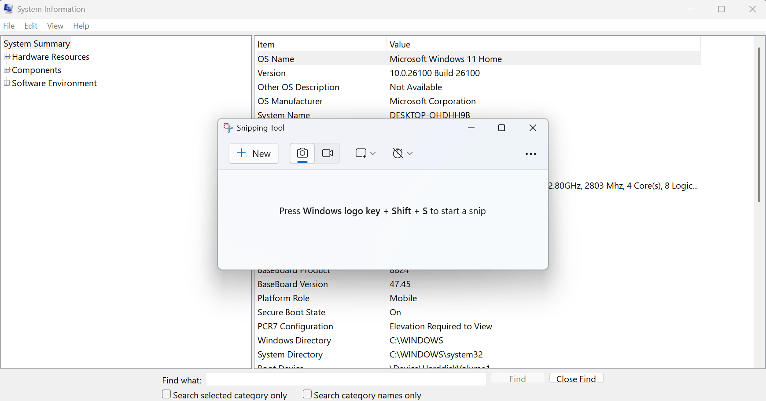Open the snipping shape mode dropdown
Screen dimensions: 766x401
click(x=365, y=153)
